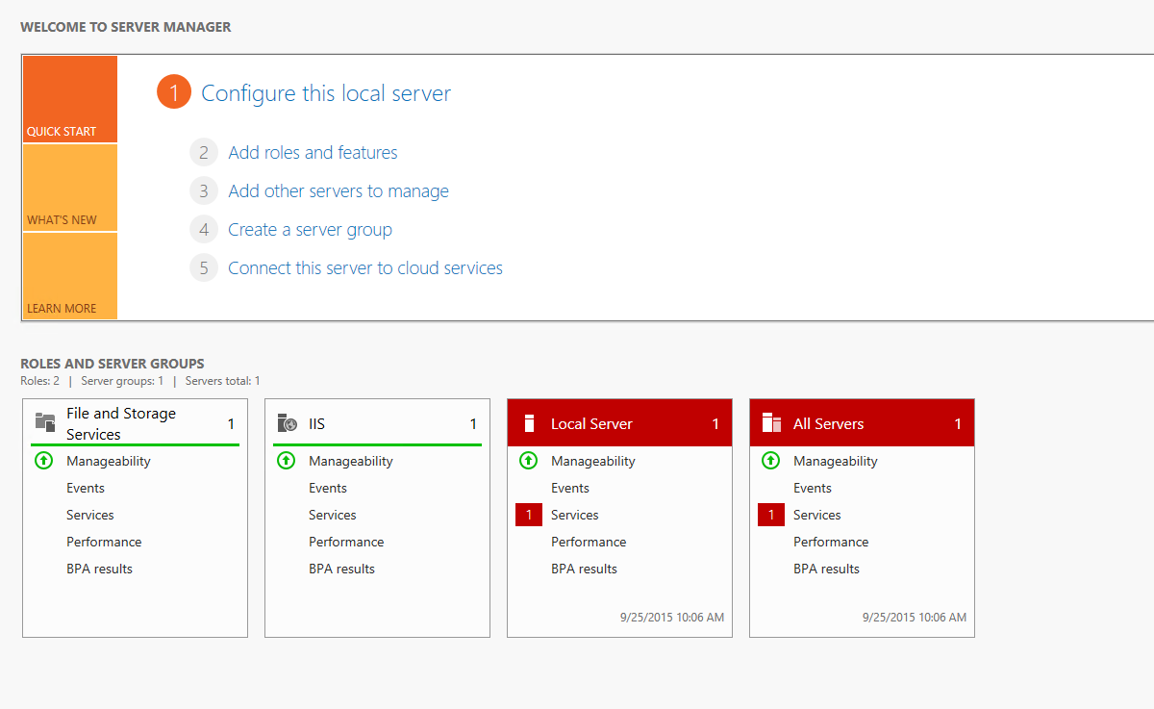Image resolution: width=1154 pixels, height=709 pixels.
Task: Open BPA results in the All Servers tile
Action: (827, 569)
